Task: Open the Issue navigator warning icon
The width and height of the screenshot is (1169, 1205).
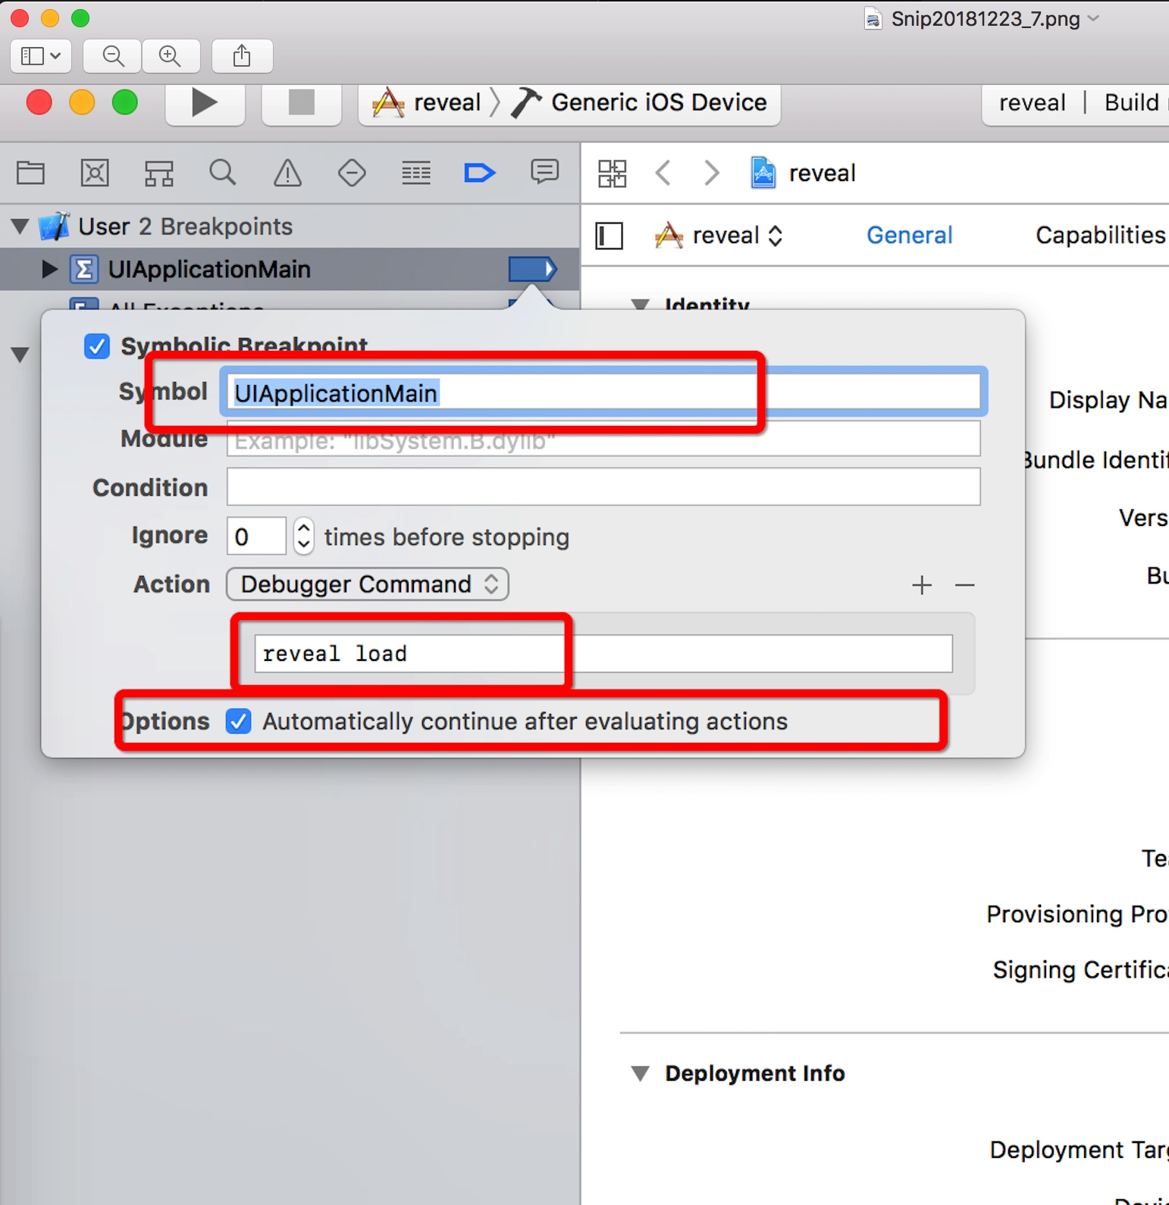Action: point(287,174)
